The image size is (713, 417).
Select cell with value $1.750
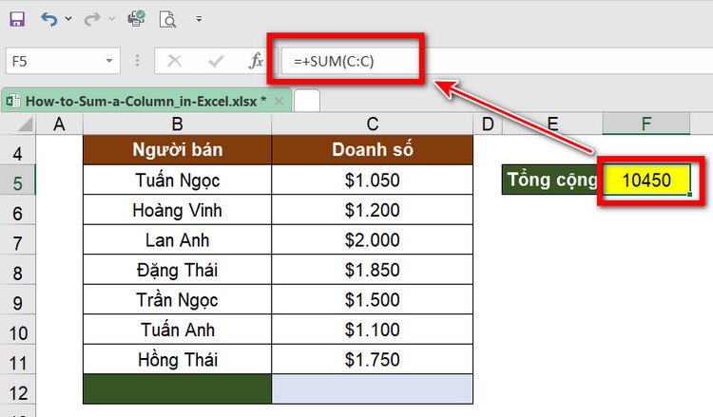coord(373,360)
